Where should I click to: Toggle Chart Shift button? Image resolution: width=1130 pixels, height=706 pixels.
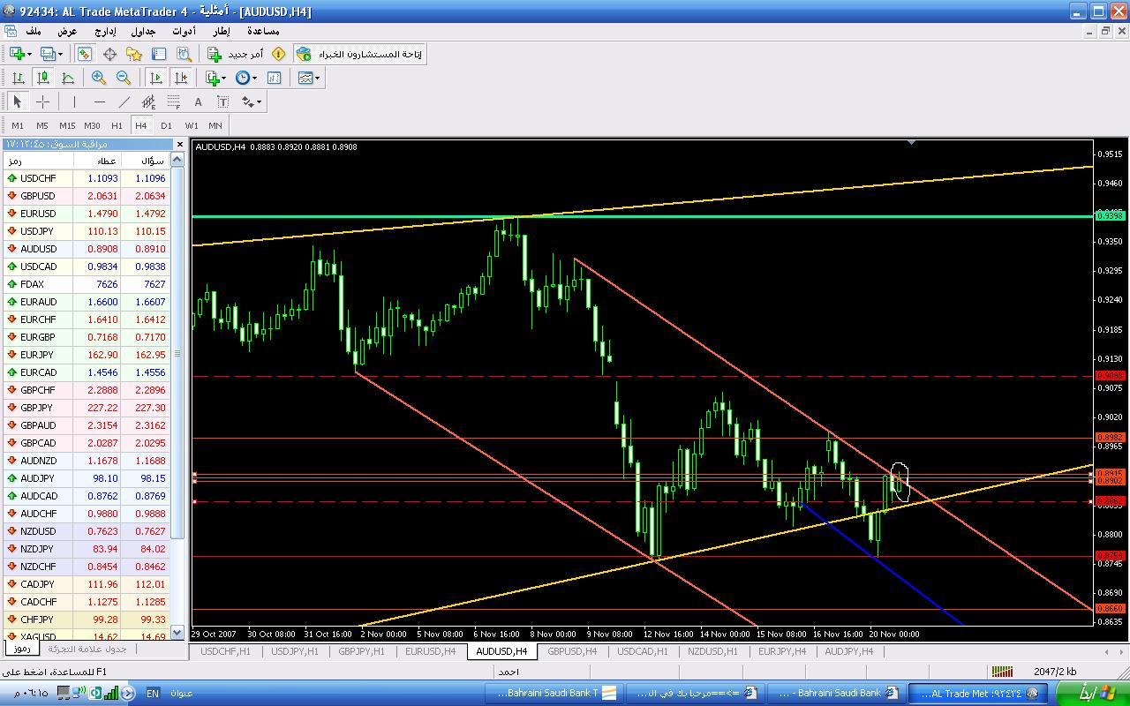[180, 78]
